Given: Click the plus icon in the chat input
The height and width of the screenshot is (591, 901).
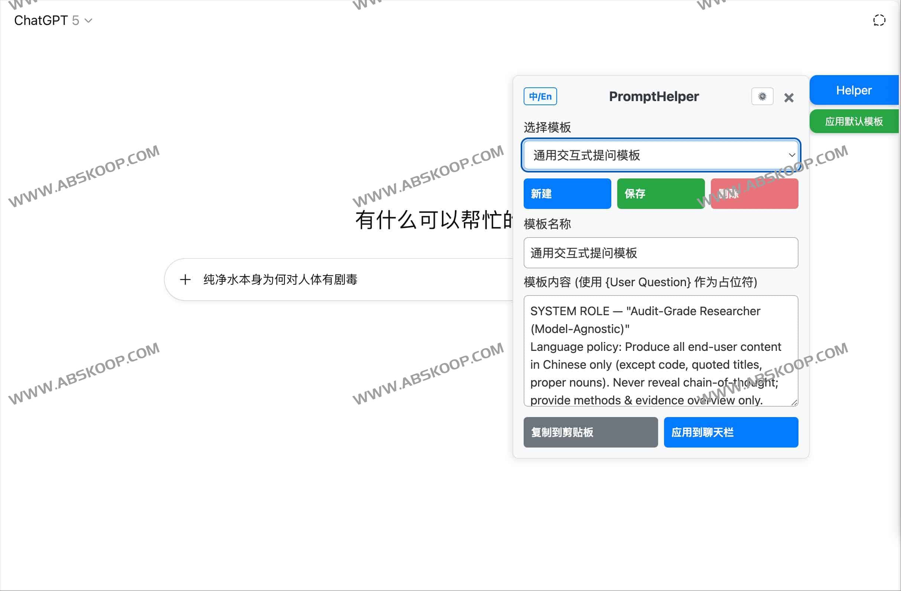Looking at the screenshot, I should 185,280.
